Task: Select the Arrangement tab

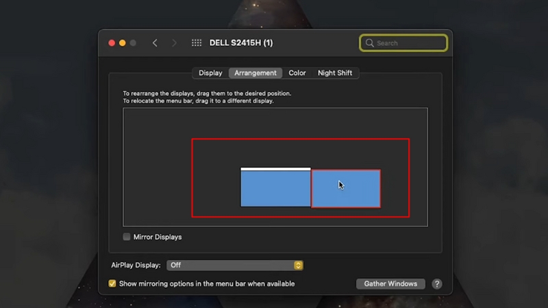Action: pyautogui.click(x=256, y=73)
